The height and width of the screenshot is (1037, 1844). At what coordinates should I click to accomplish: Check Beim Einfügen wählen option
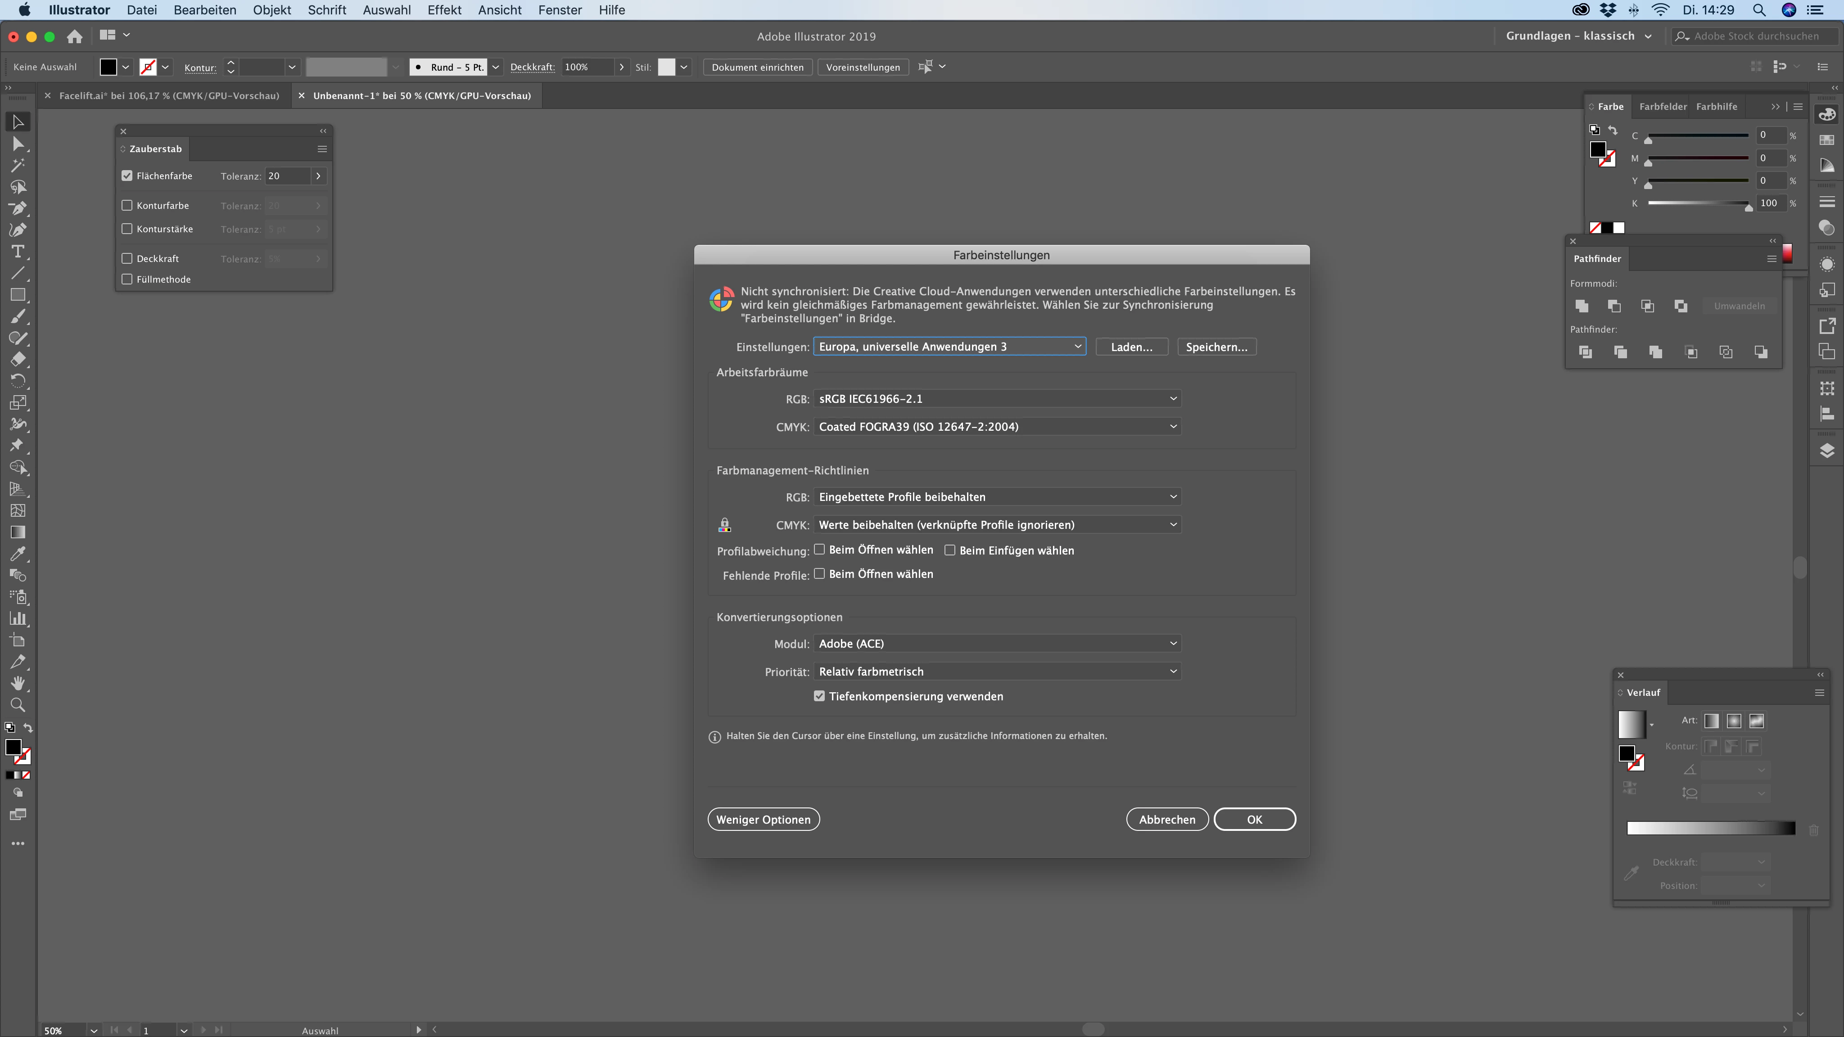pyautogui.click(x=950, y=550)
